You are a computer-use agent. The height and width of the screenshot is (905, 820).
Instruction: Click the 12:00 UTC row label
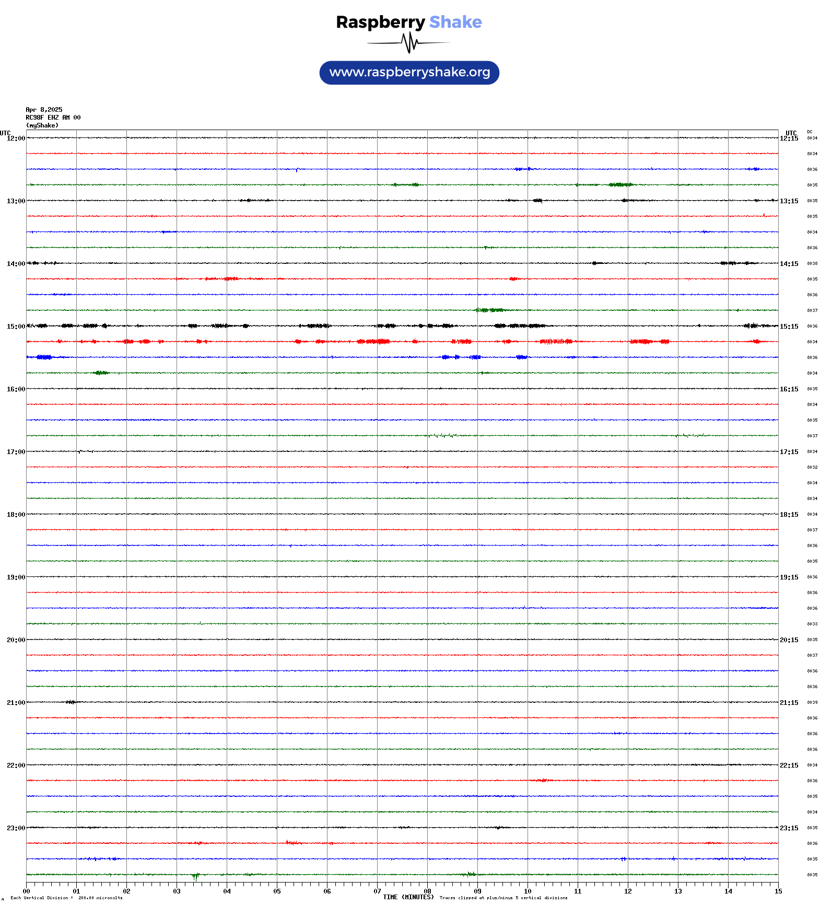pos(16,138)
